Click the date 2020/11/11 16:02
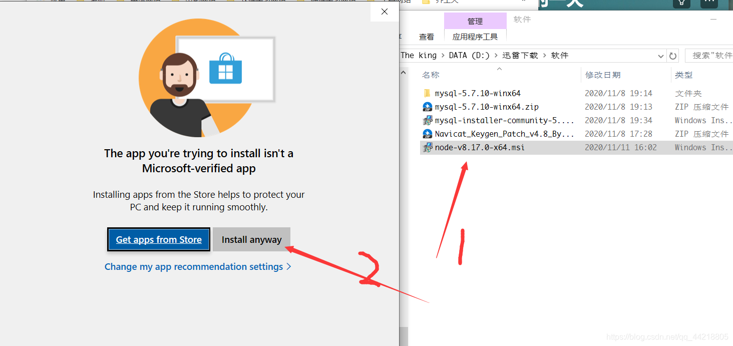Screen dimensions: 733x346 pos(621,148)
